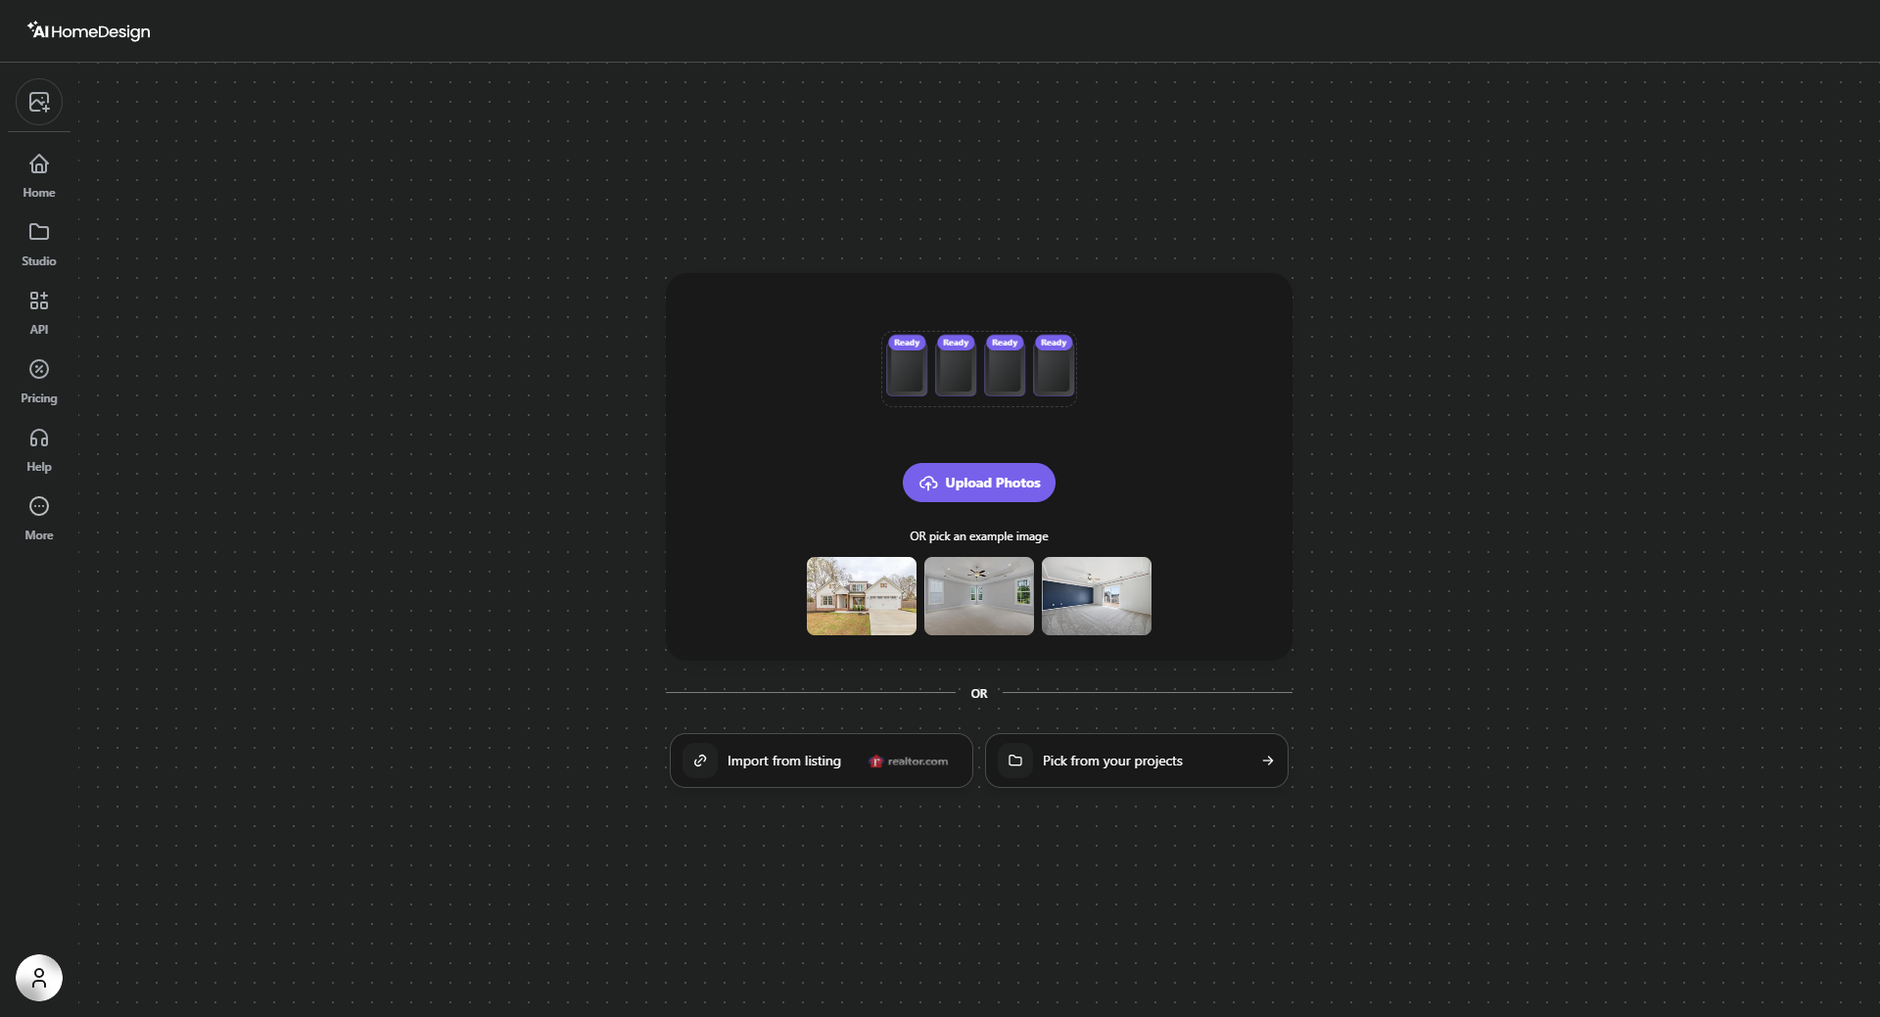The width and height of the screenshot is (1880, 1017).
Task: Click the folder icon beside Pick from your projects
Action: click(1015, 761)
